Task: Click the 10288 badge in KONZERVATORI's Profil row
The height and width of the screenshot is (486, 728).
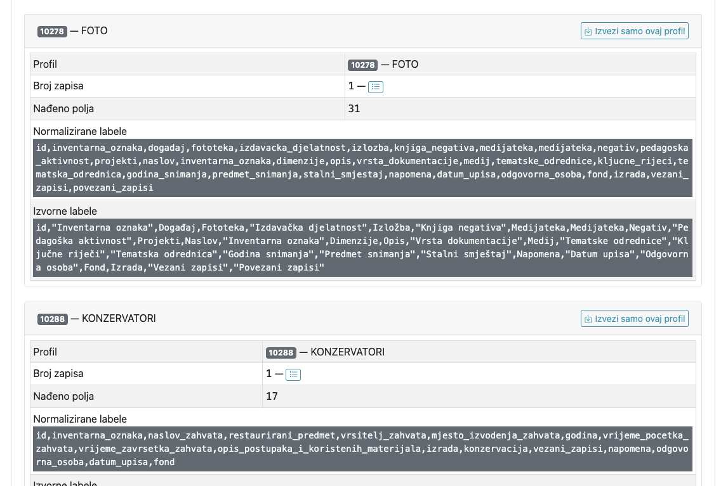Action: 281,352
